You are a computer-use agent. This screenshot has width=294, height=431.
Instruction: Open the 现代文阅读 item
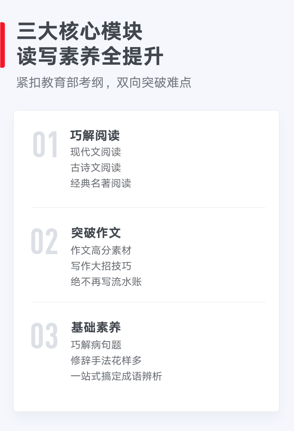pos(96,152)
